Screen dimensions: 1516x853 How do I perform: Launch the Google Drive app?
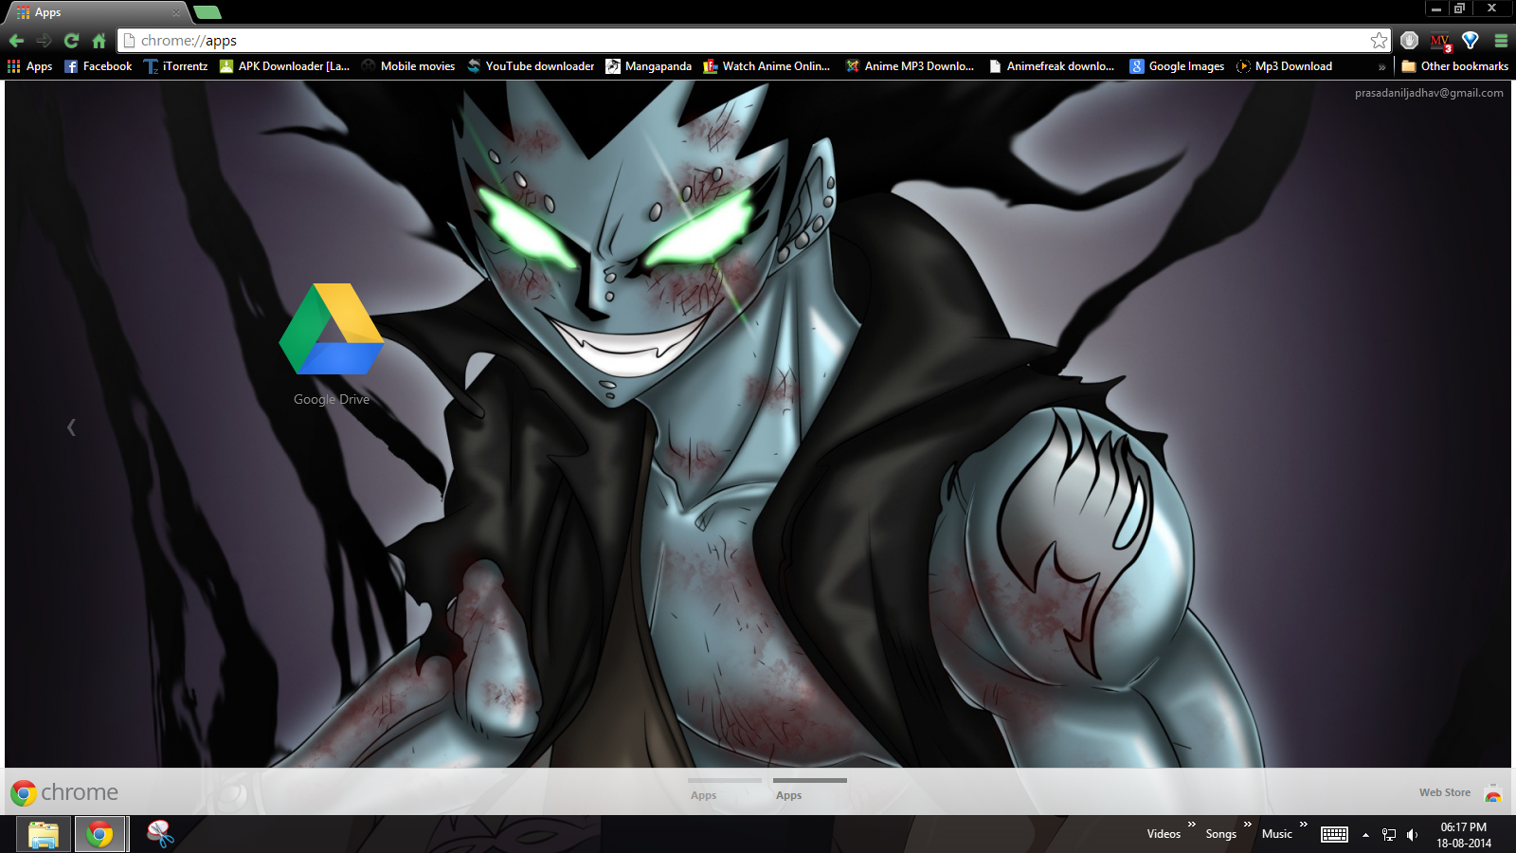point(332,344)
